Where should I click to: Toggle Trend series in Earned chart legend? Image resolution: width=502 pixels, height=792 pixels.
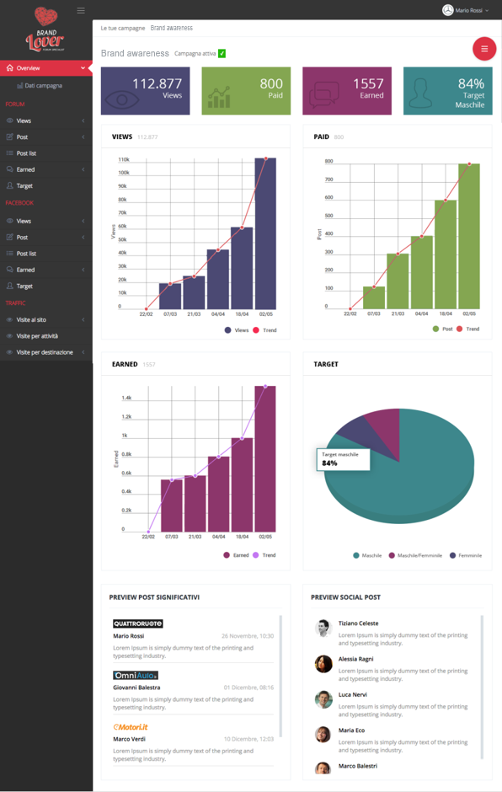coord(264,555)
